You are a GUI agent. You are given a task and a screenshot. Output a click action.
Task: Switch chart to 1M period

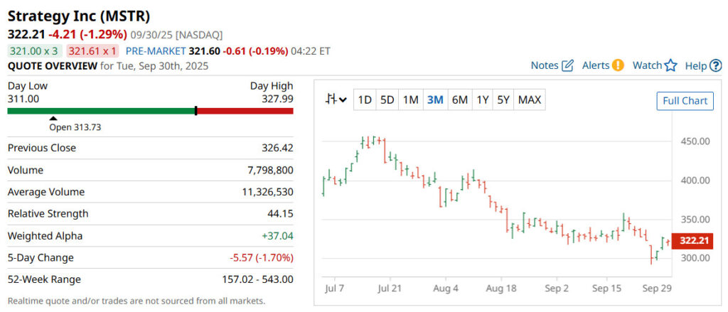pos(410,100)
